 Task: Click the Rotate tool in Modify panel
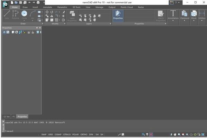click(52, 12)
